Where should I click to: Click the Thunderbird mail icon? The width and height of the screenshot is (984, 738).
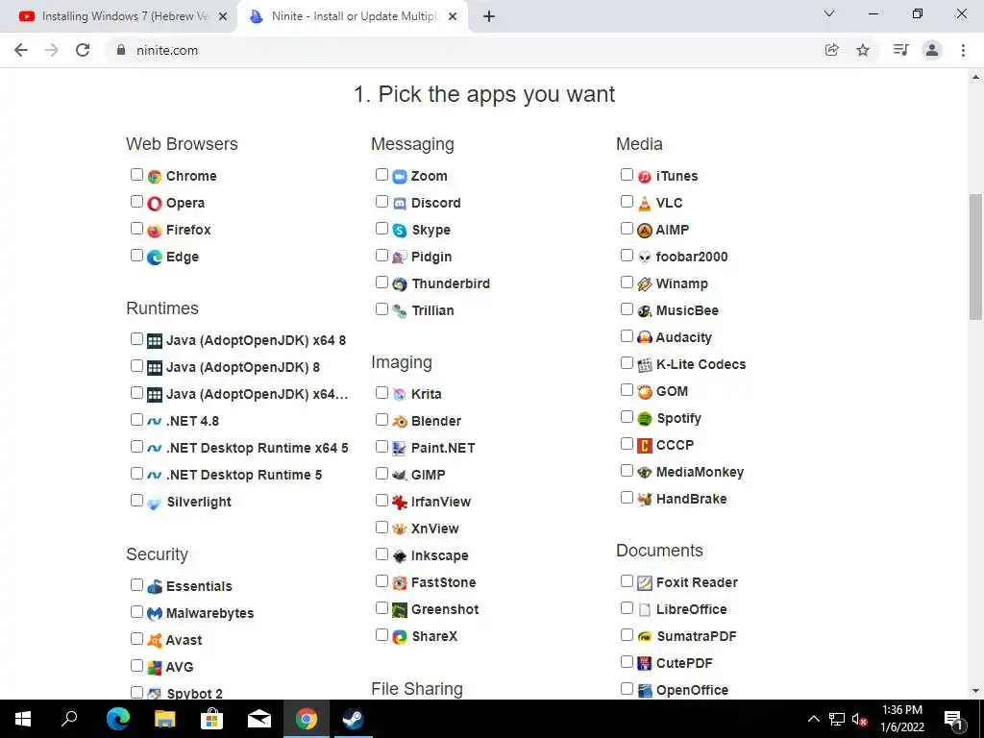click(400, 284)
